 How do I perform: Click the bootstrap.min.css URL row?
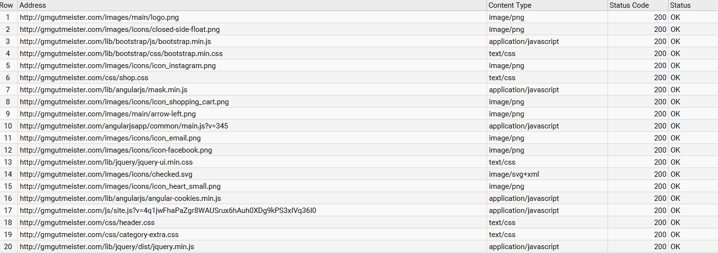[121, 54]
